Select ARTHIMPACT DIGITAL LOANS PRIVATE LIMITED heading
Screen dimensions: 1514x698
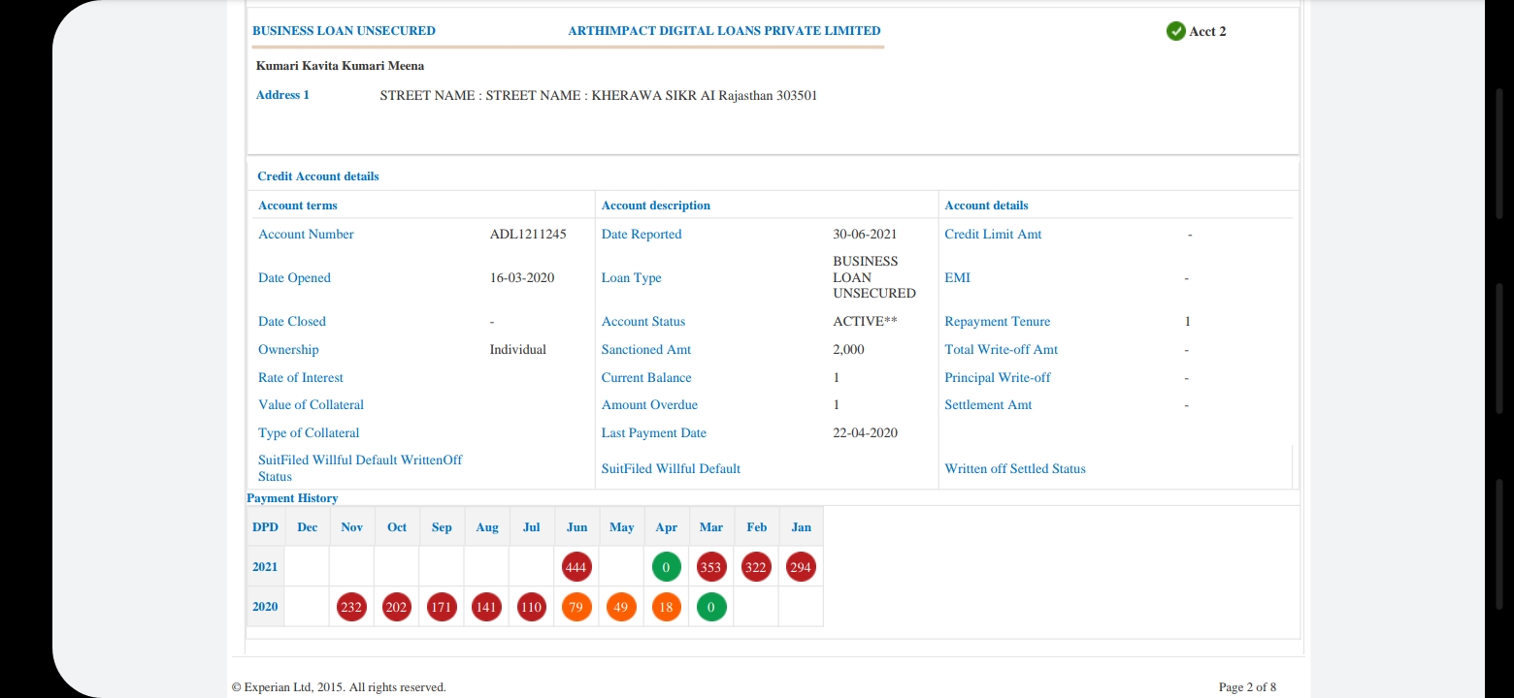coord(724,31)
